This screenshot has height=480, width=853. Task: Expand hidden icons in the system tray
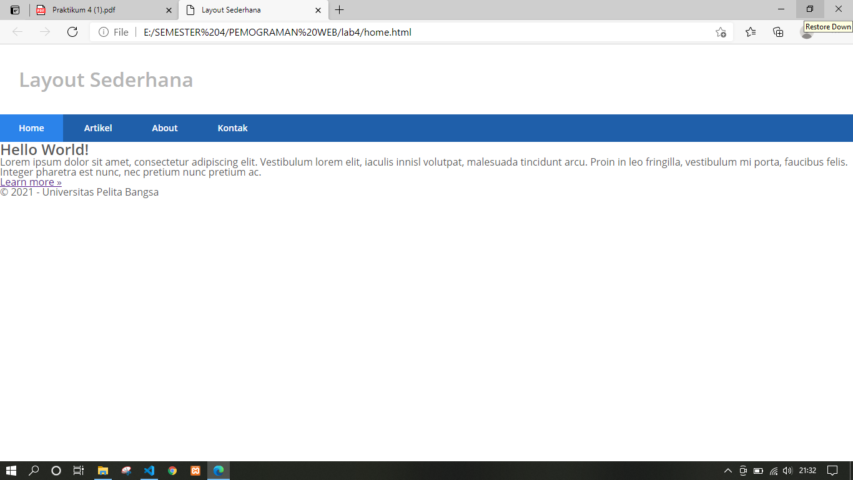(x=727, y=471)
